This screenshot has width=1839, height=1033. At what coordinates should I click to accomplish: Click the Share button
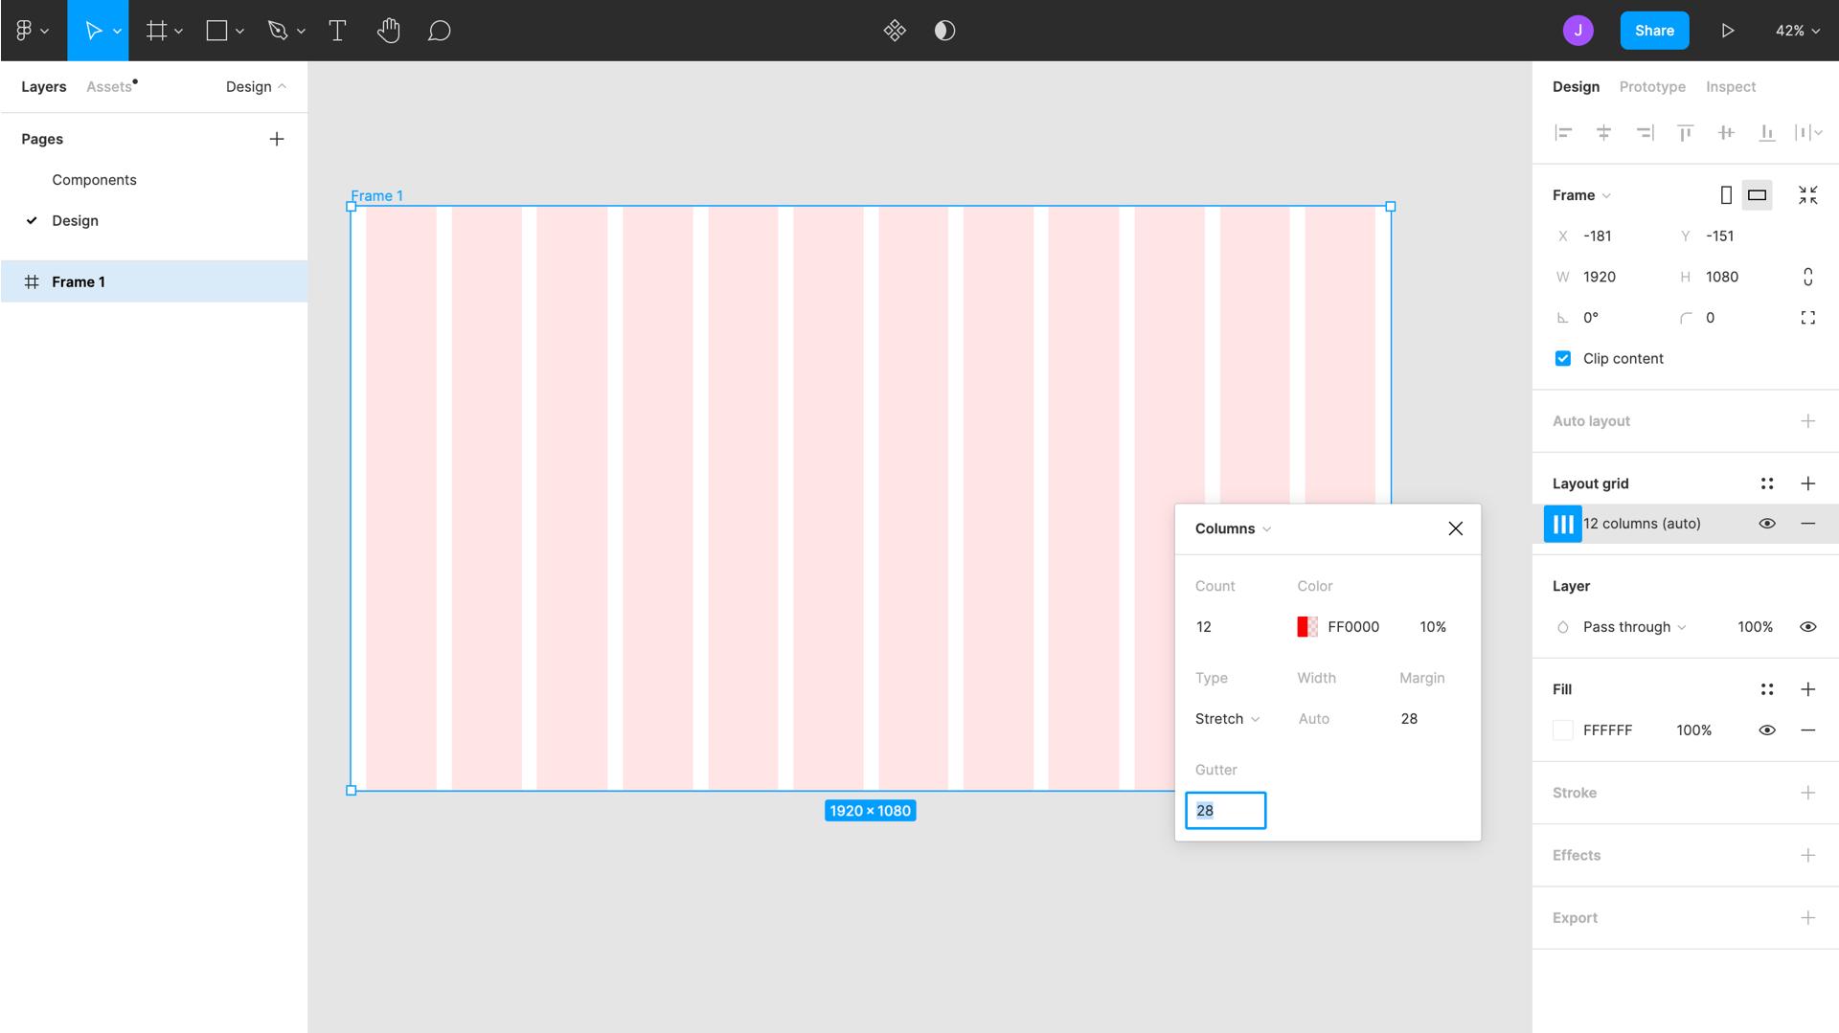(1654, 30)
